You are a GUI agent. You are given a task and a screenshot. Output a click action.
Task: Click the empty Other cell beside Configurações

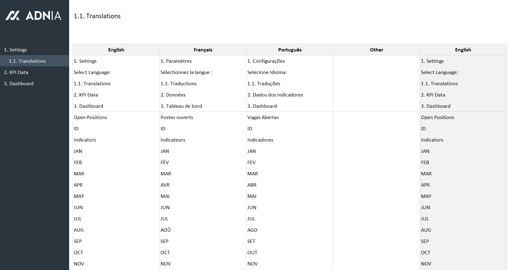pyautogui.click(x=376, y=61)
